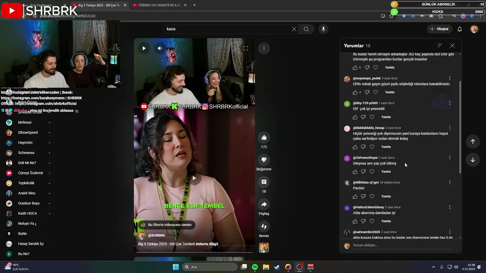Reply to @HaticeEslemGünay with Yanıtla
The image size is (486, 273).
386,221
